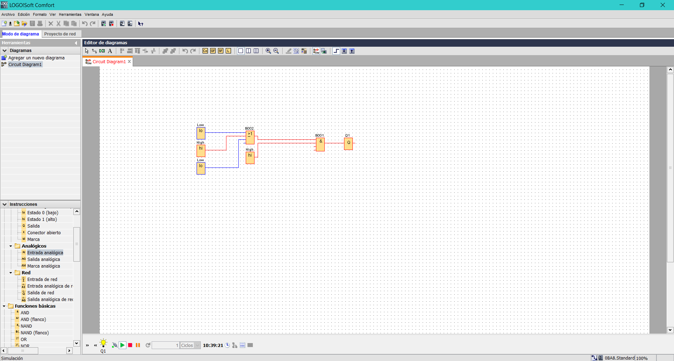Create a new diagram file icon
674x361 pixels.
pyautogui.click(x=4, y=24)
